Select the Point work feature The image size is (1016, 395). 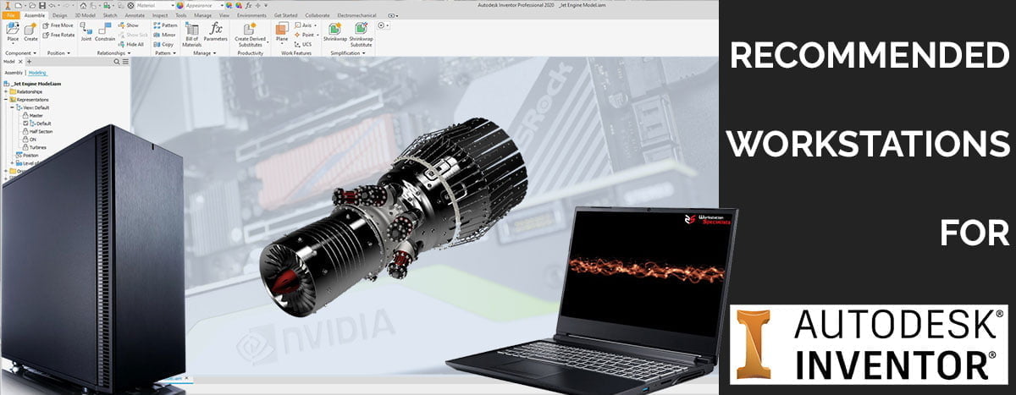305,35
